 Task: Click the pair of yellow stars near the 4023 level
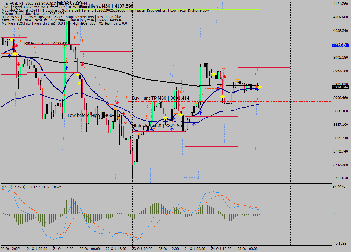click(15, 54)
